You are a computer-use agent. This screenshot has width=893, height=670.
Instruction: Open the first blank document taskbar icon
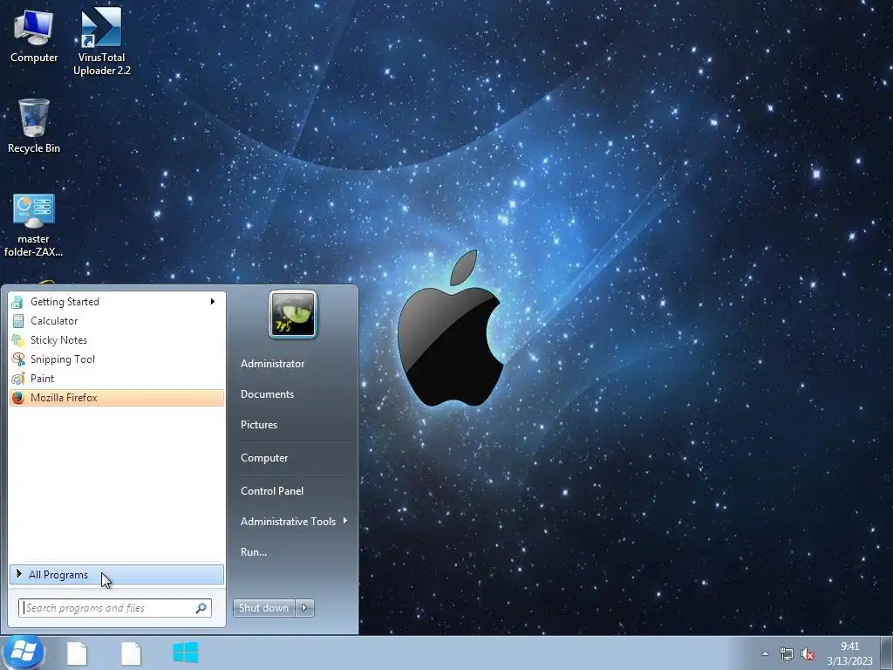tap(77, 653)
